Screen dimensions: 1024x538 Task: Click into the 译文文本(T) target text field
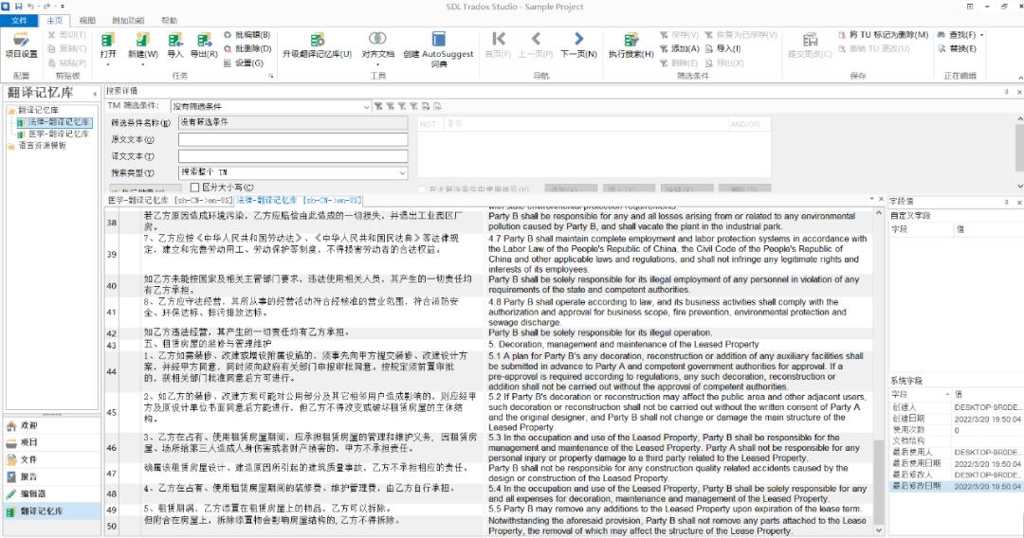click(293, 156)
